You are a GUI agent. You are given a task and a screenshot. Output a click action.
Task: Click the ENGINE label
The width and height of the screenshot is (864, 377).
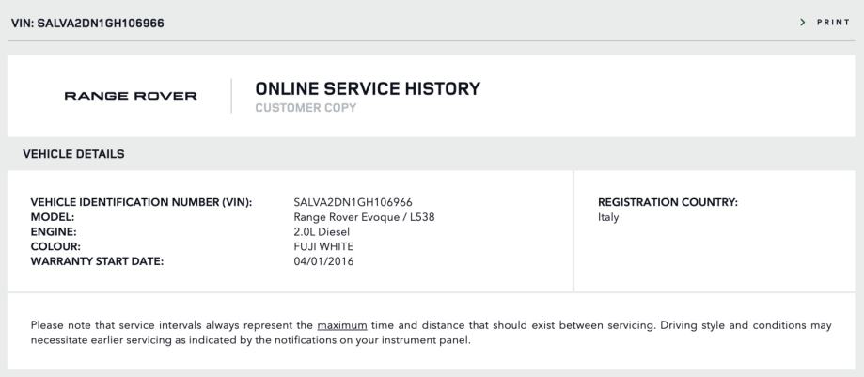[x=54, y=231]
